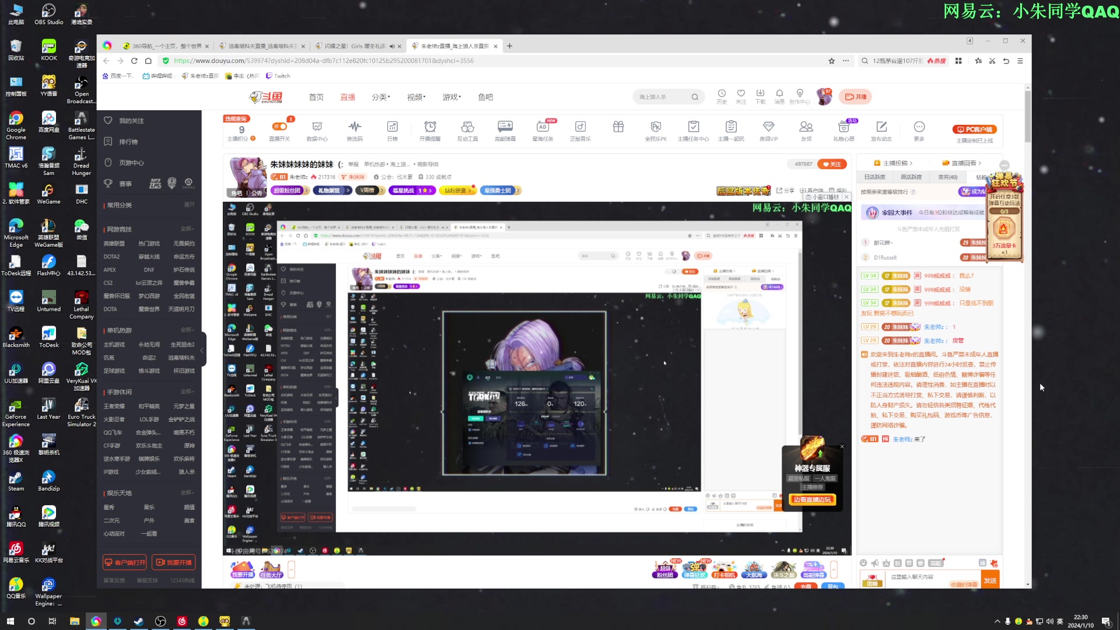Open 排行榜 in left sidebar
This screenshot has height=630, width=1120.
point(128,142)
